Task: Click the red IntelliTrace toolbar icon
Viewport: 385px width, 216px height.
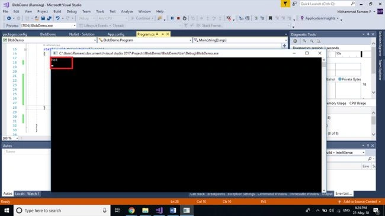Action: [x=229, y=18]
